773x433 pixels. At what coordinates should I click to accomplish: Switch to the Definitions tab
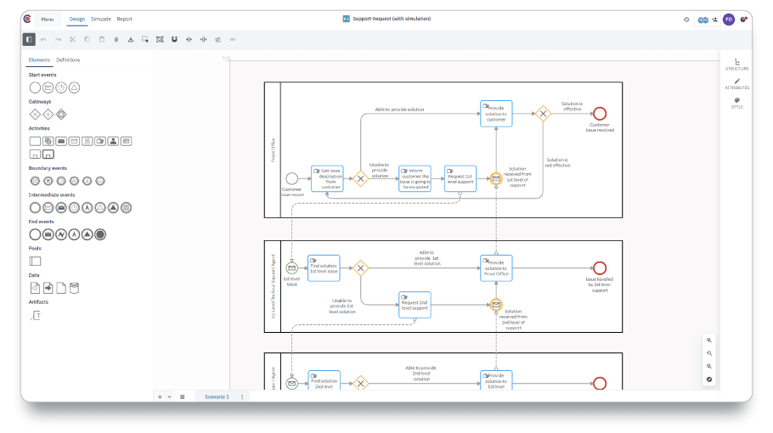(68, 60)
